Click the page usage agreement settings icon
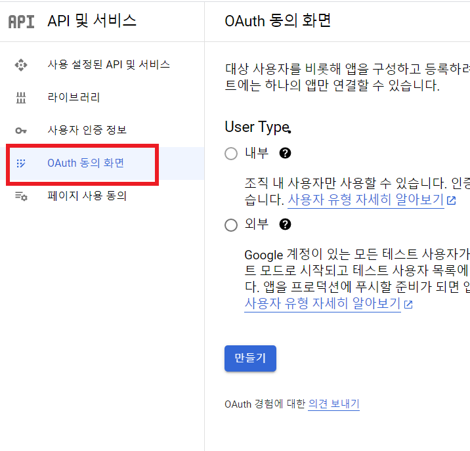Screen dimensions: 470x451 [x=21, y=196]
